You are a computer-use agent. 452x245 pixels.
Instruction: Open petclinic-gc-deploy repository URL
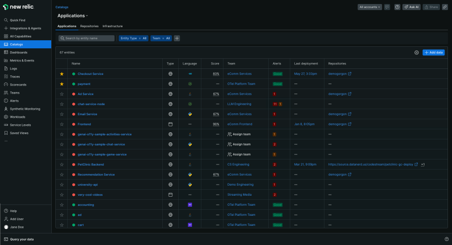click(x=371, y=165)
